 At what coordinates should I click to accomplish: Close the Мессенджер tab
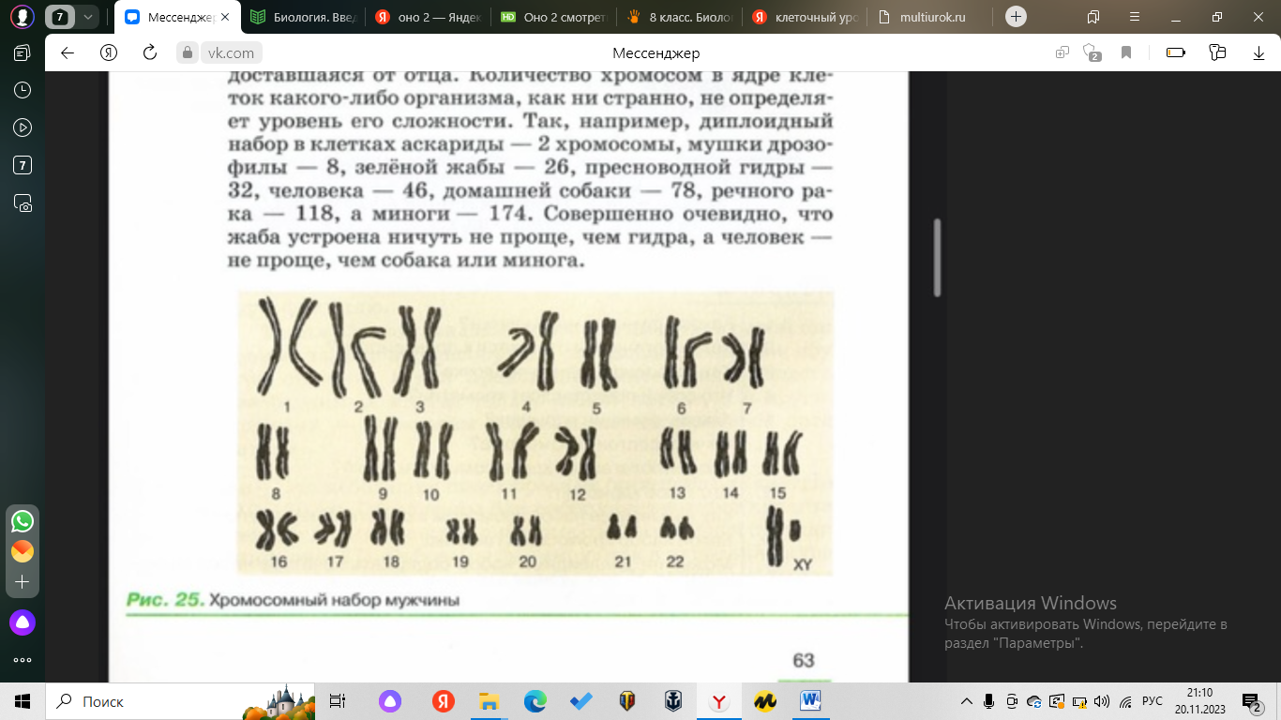pyautogui.click(x=224, y=17)
